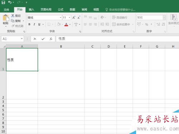Click the Align Right icon
The image size is (179, 134).
click(95, 24)
